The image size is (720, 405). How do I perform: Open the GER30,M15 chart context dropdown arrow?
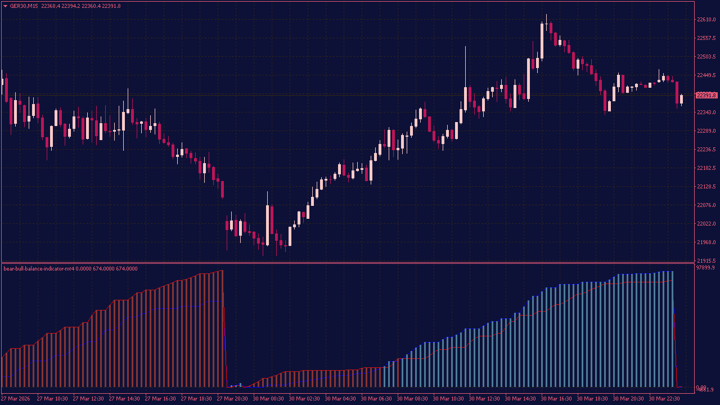click(6, 5)
